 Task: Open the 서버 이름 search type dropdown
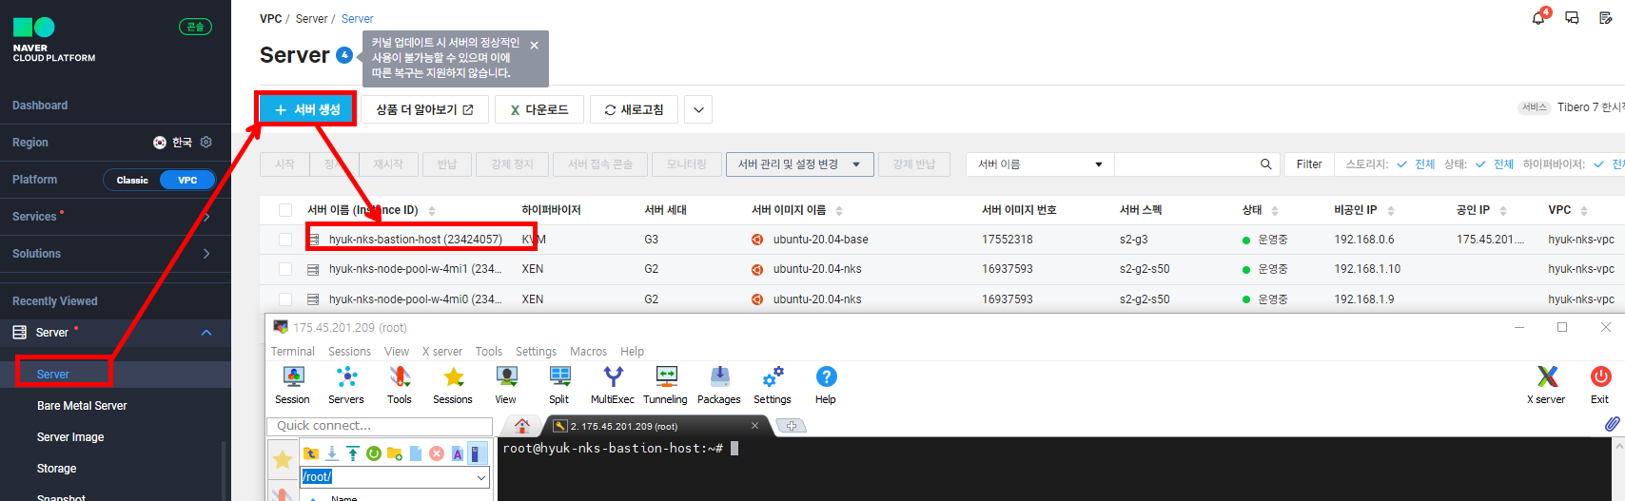[1040, 164]
